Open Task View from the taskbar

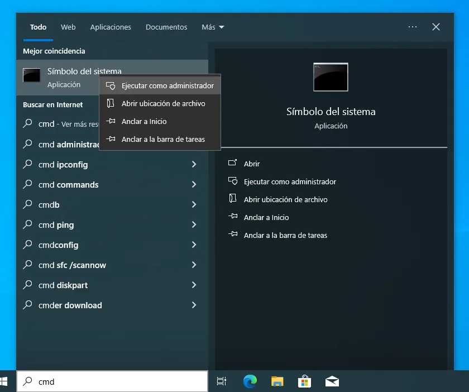pyautogui.click(x=222, y=381)
